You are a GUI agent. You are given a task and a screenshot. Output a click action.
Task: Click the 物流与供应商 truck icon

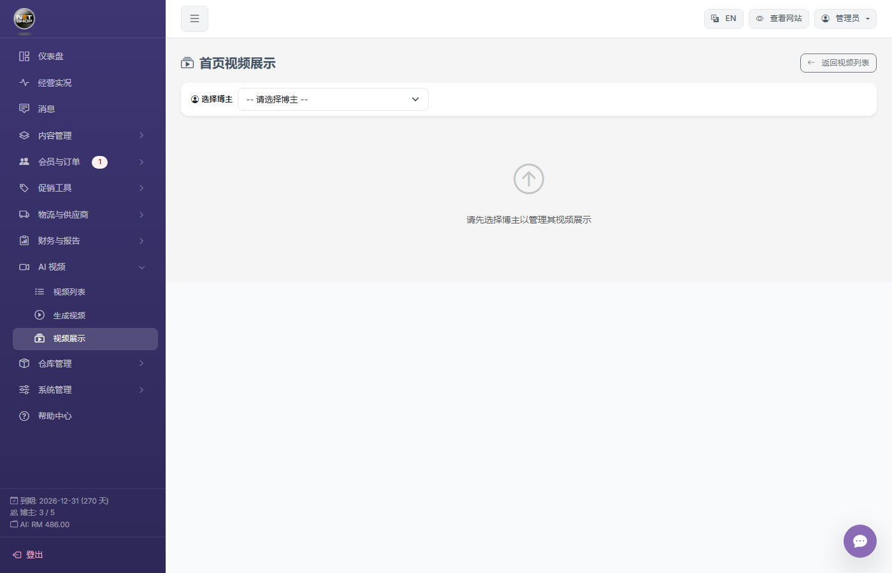(x=24, y=215)
